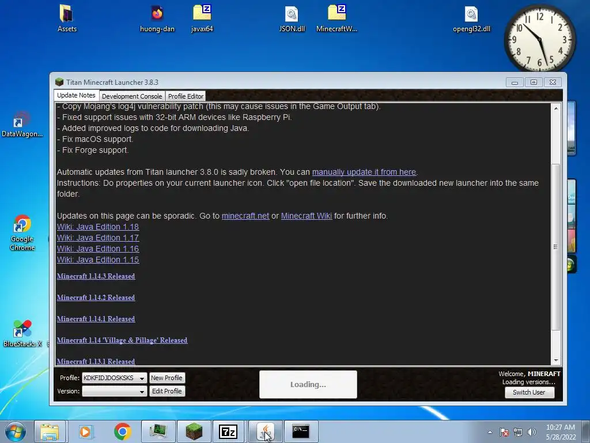Screen dimensions: 590x443
Task: Open the Assets folder on desktop
Action: point(67,18)
